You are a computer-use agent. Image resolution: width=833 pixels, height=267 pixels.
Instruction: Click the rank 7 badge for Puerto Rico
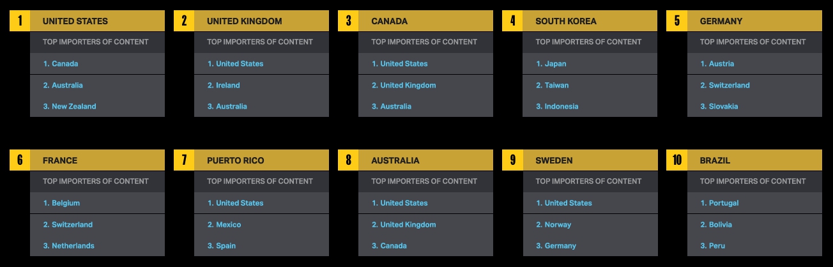pyautogui.click(x=184, y=160)
